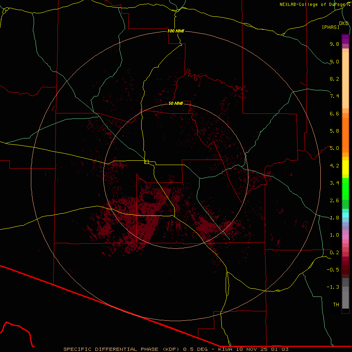Screen dimensions: 352x352
Task: Pick the cyan segment near the 1.8 value
Action: [345, 215]
